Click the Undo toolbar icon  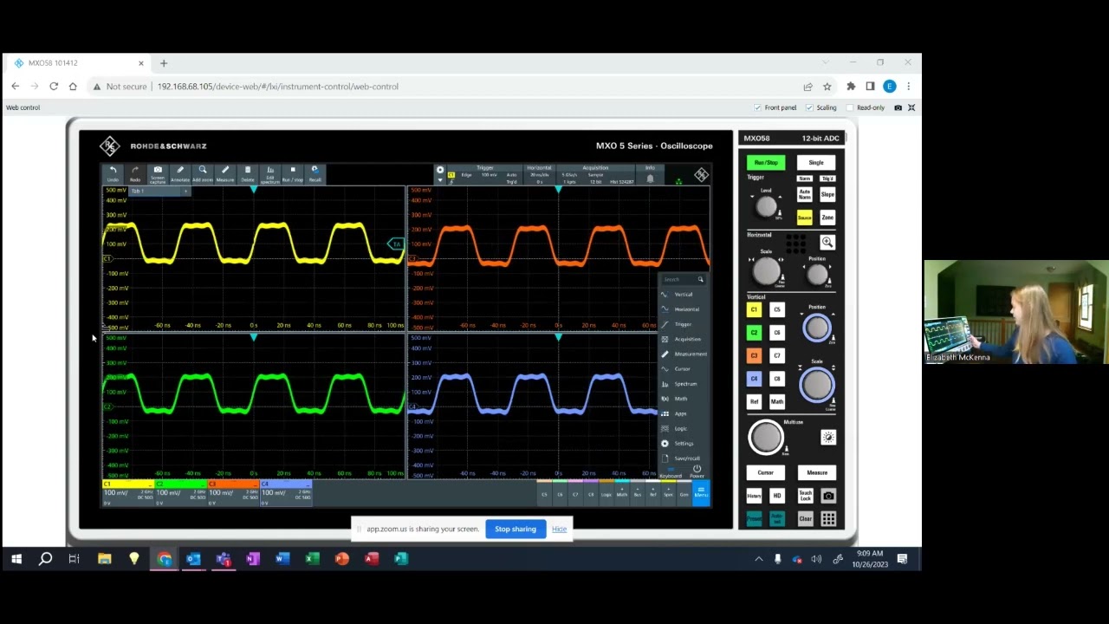[x=113, y=173]
